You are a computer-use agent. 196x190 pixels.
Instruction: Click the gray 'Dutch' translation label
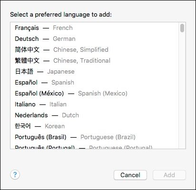tap(70, 115)
